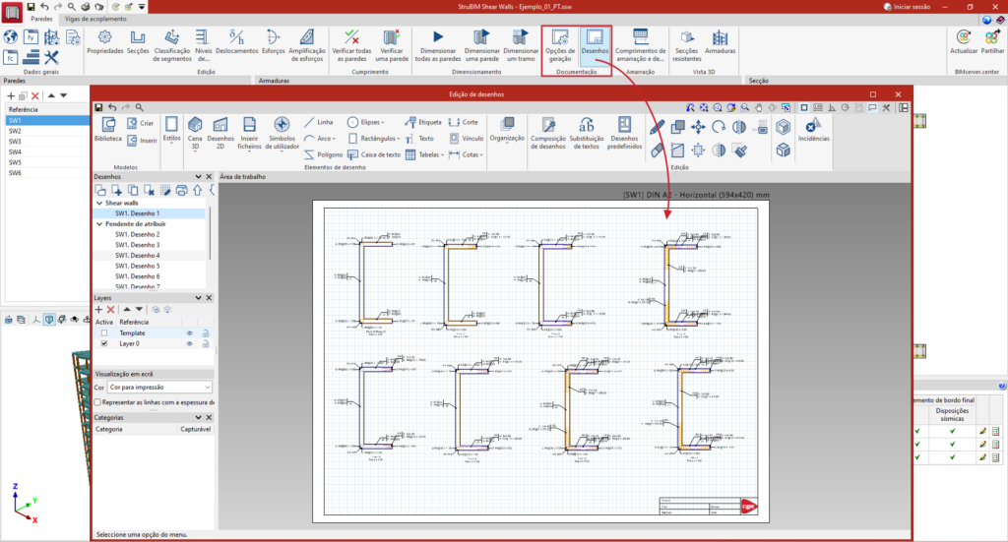This screenshot has width=1008, height=542.
Task: Select the Polígono drawing tool
Action: (323, 154)
